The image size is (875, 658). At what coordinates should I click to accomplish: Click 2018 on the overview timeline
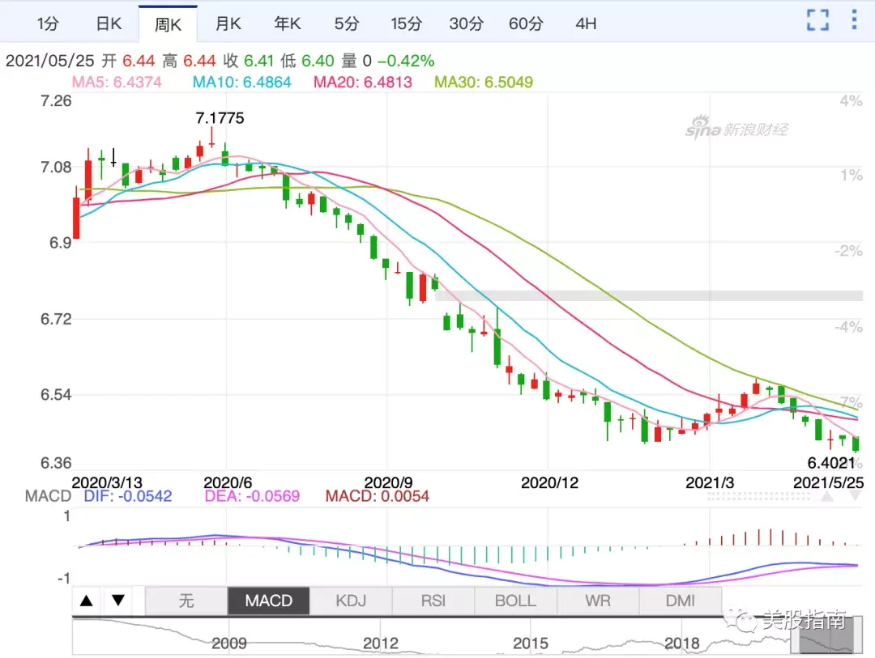(682, 643)
